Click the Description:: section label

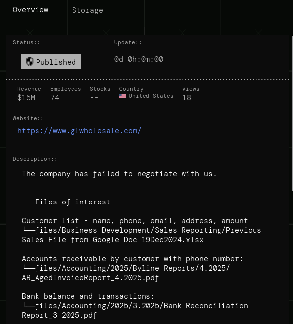pos(35,159)
